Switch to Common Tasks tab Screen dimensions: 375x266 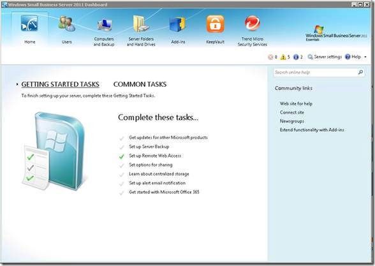click(x=140, y=84)
